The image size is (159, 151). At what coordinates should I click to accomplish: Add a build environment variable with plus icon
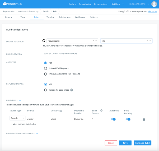[37, 133]
